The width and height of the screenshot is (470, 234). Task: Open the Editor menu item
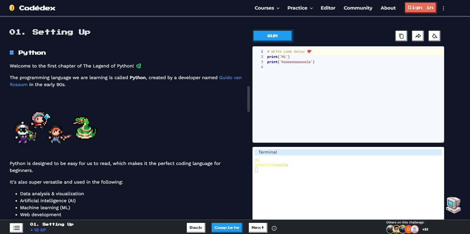click(328, 8)
